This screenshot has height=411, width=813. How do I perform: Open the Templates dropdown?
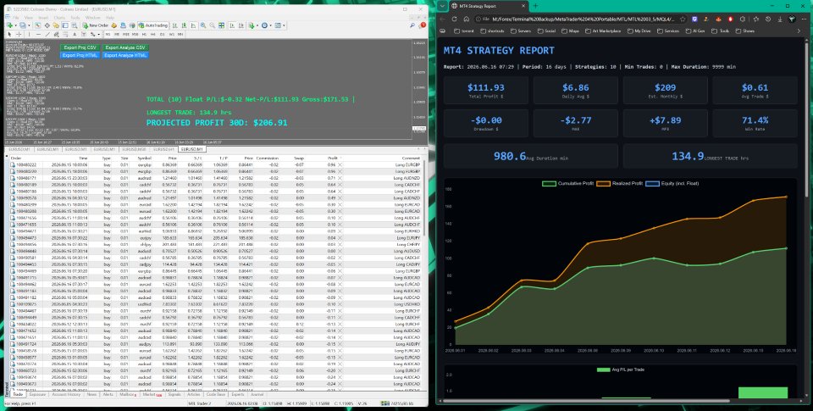click(279, 25)
